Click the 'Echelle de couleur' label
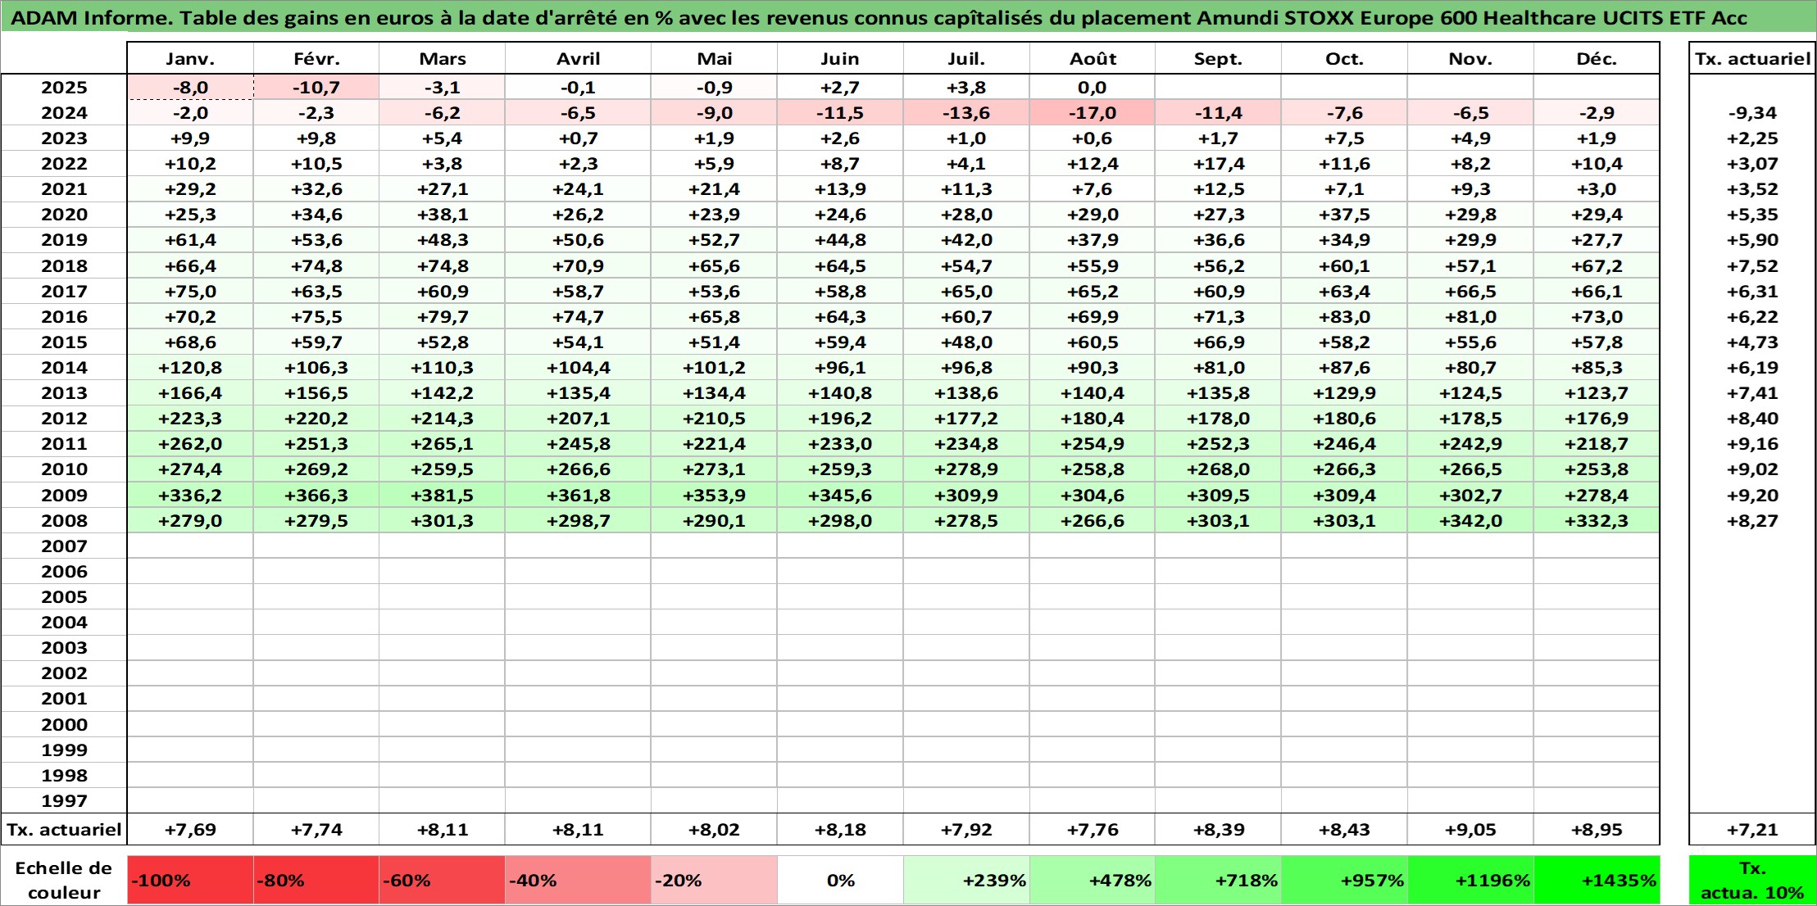The image size is (1817, 906). [x=64, y=881]
